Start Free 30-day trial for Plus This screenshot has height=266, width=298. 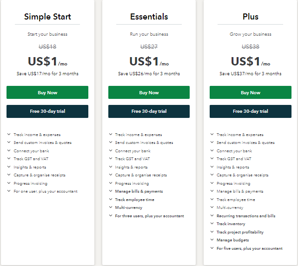click(250, 111)
